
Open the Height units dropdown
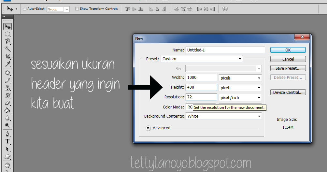(x=240, y=88)
